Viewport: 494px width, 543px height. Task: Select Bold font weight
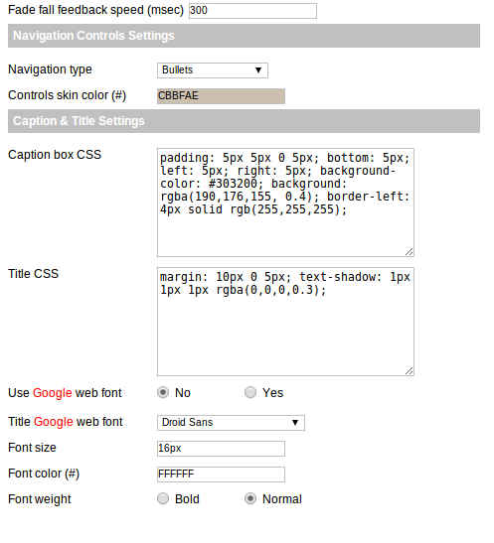pos(163,498)
